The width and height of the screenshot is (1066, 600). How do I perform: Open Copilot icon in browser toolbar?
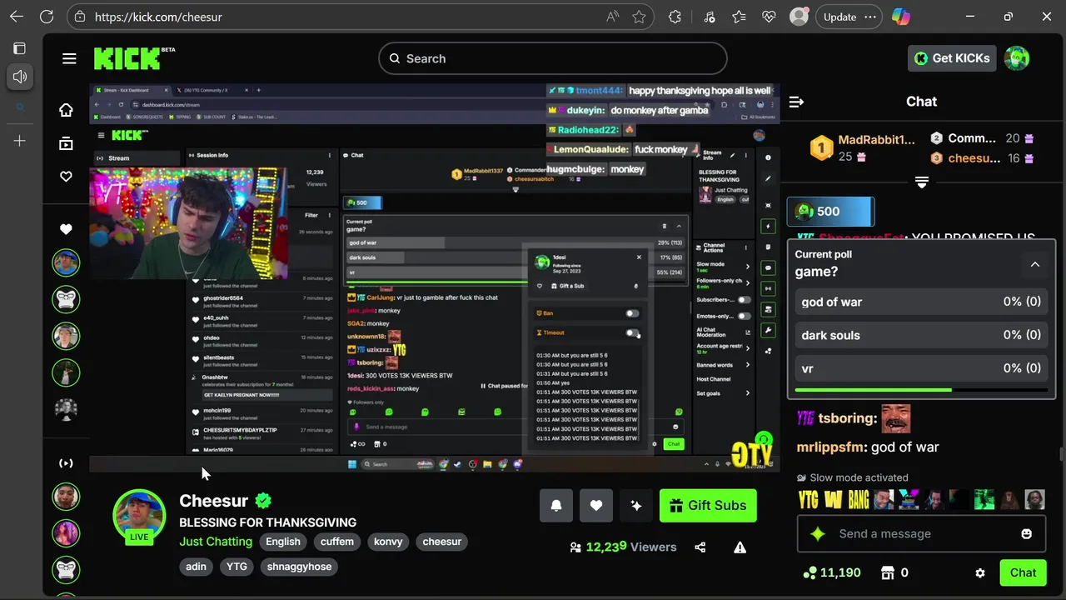point(900,17)
